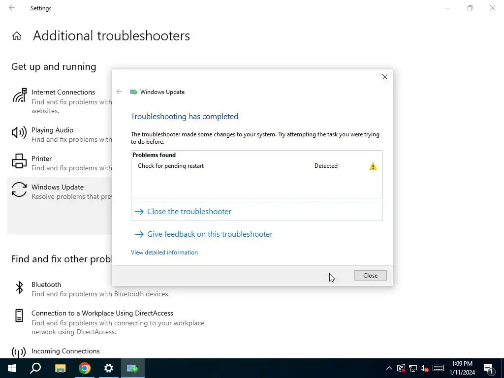Select Playing Audio speaker icon
Image resolution: width=504 pixels, height=378 pixels.
click(19, 132)
